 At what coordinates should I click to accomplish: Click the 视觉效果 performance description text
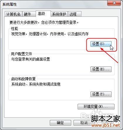[x=50, y=34]
